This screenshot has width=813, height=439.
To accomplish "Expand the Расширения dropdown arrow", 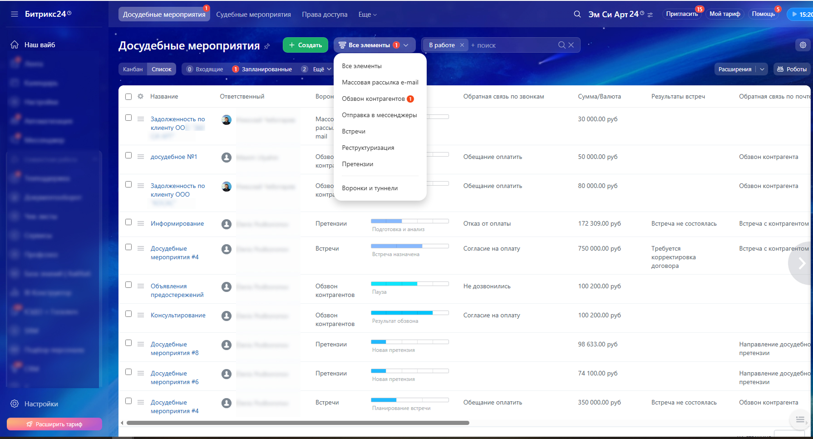I will click(762, 69).
